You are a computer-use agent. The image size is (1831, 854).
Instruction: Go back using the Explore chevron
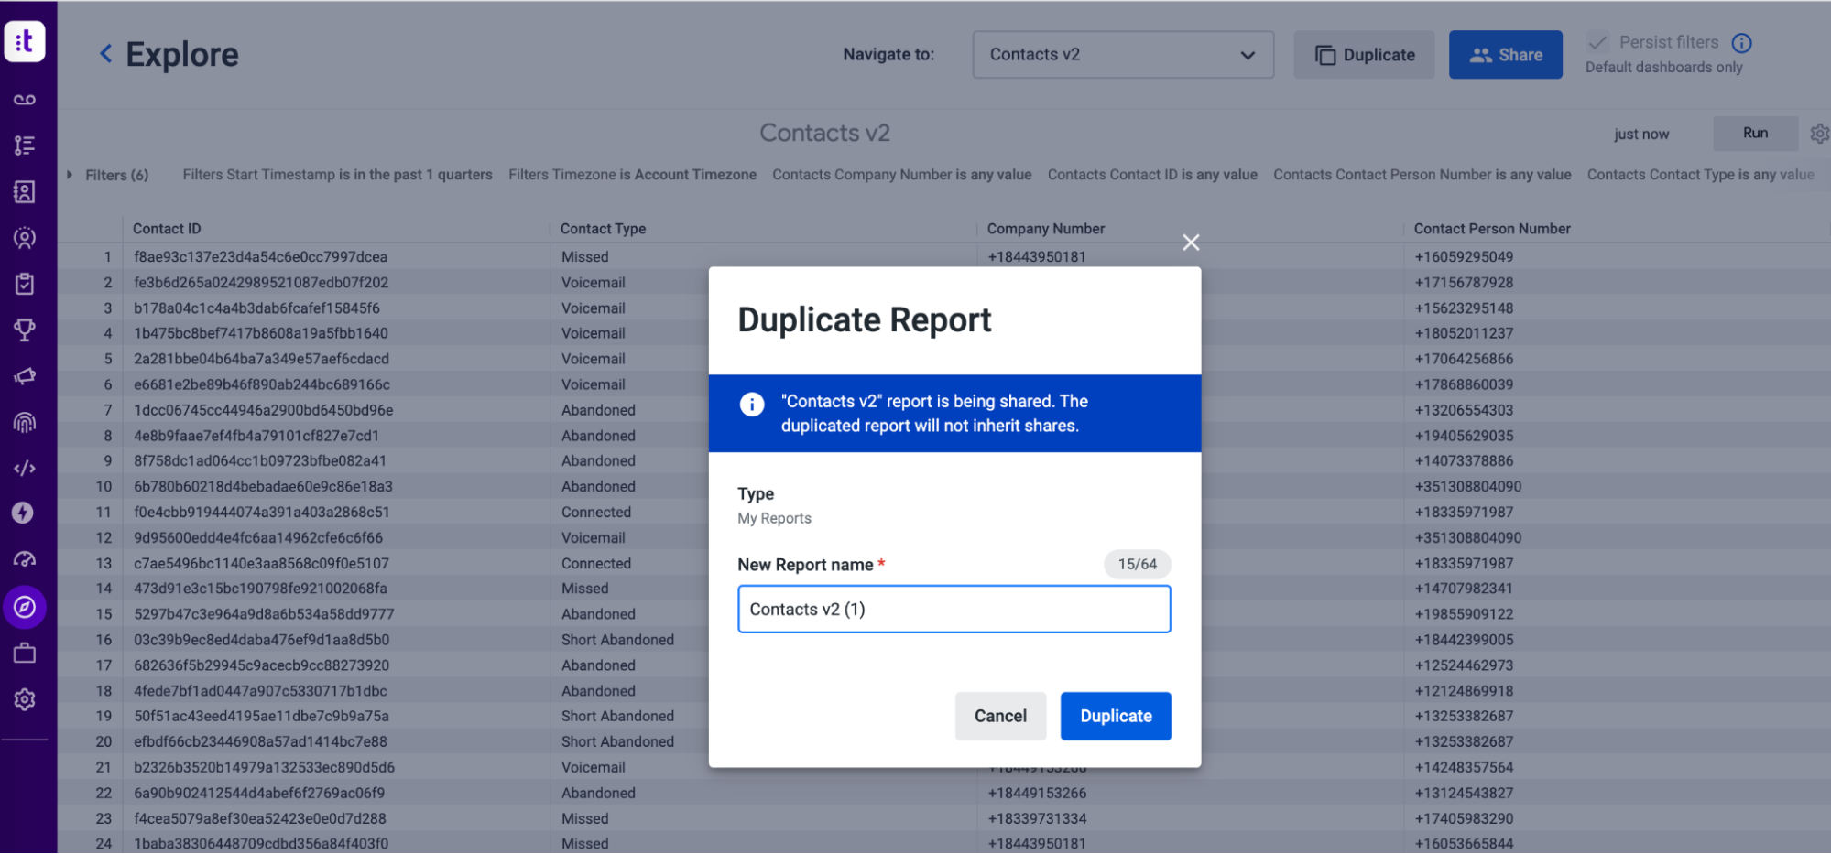[106, 54]
